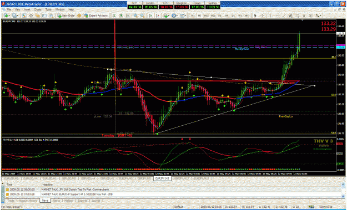Switch to candlestick chart icon
The height and width of the screenshot is (210, 347).
(x=121, y=16)
